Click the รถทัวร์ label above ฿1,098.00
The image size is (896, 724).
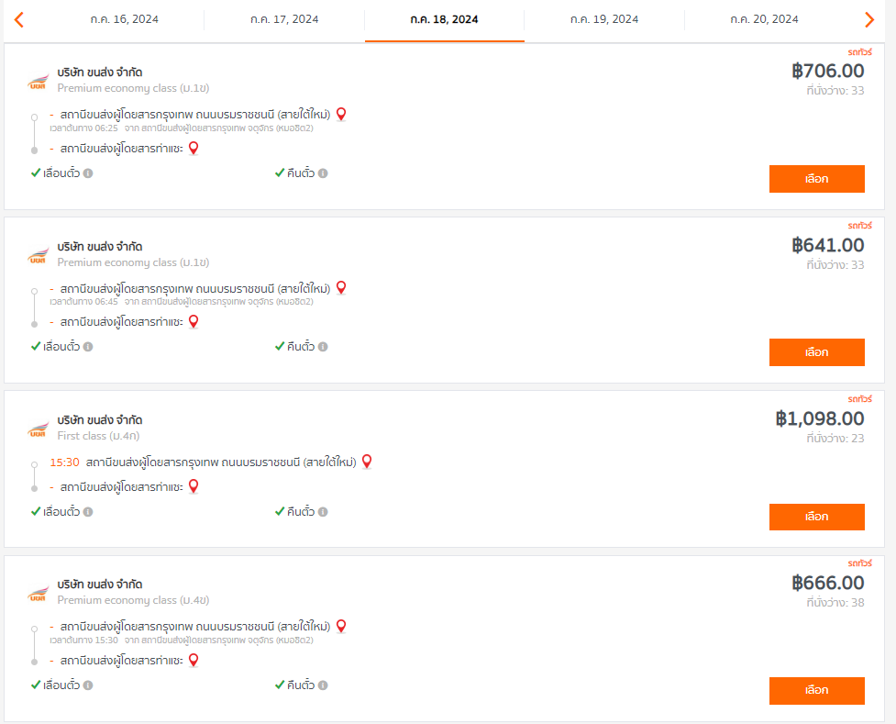859,398
